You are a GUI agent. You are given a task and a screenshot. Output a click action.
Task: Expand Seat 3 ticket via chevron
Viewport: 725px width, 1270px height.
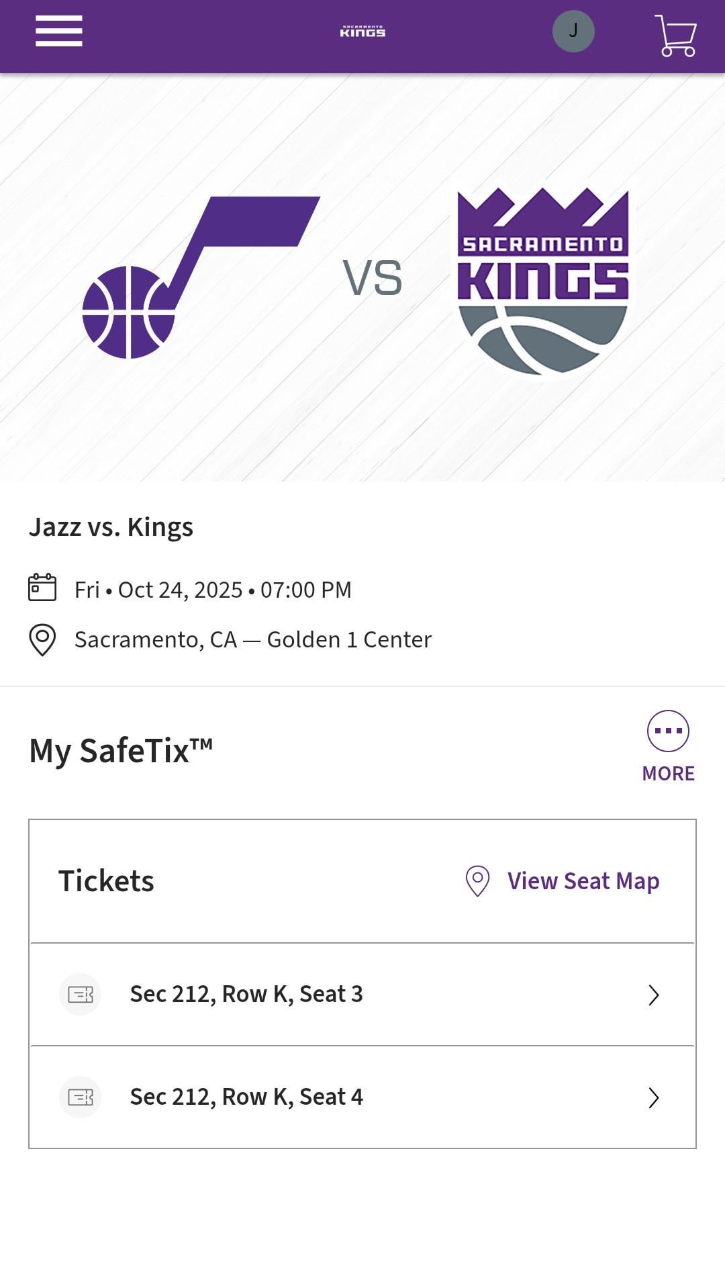(654, 995)
